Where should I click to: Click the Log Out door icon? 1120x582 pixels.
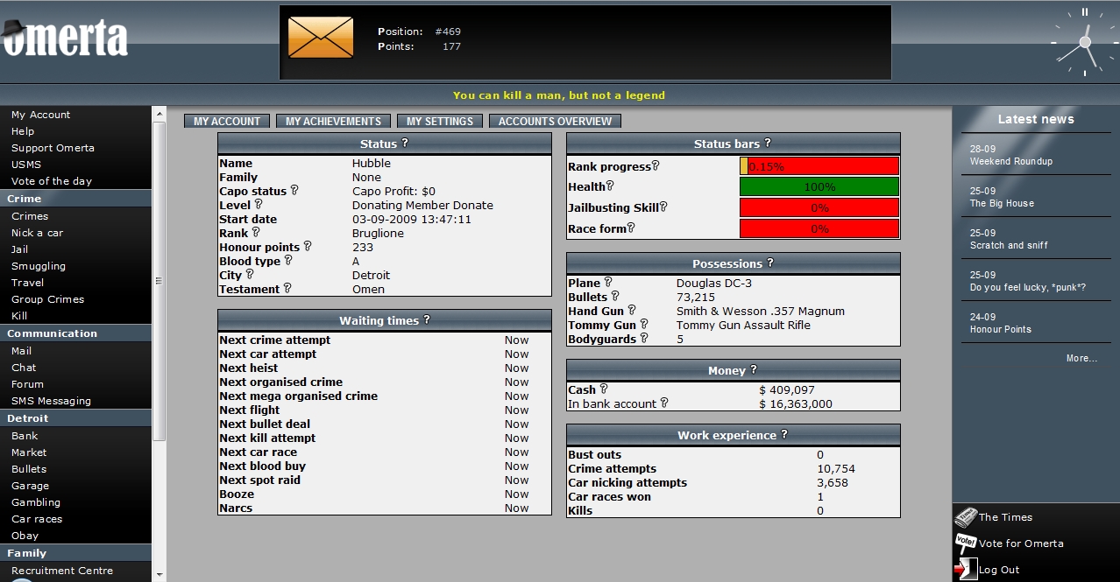[x=965, y=570]
